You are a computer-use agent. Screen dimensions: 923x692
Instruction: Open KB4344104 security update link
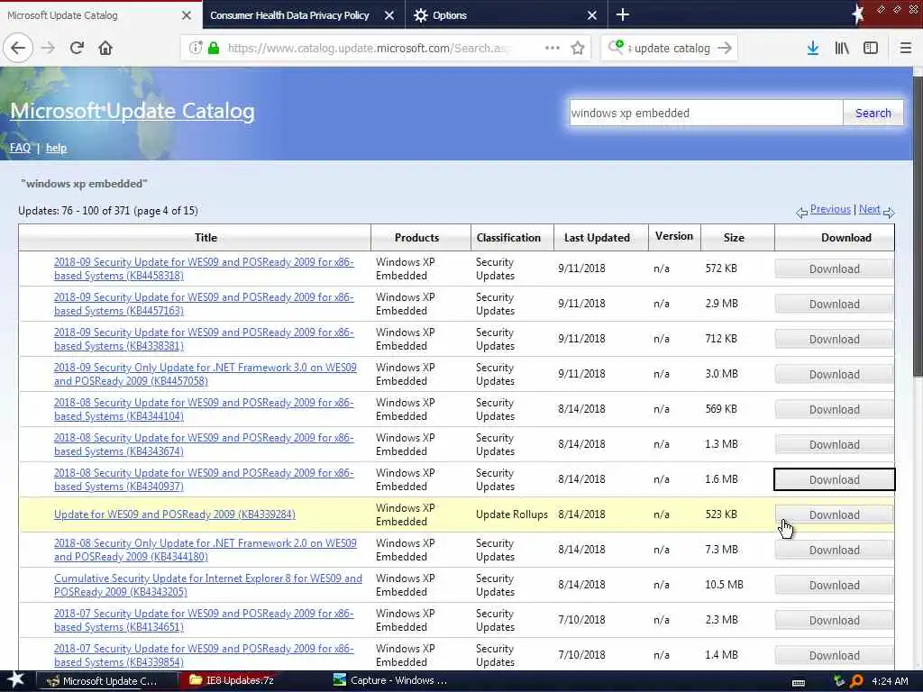[204, 409]
